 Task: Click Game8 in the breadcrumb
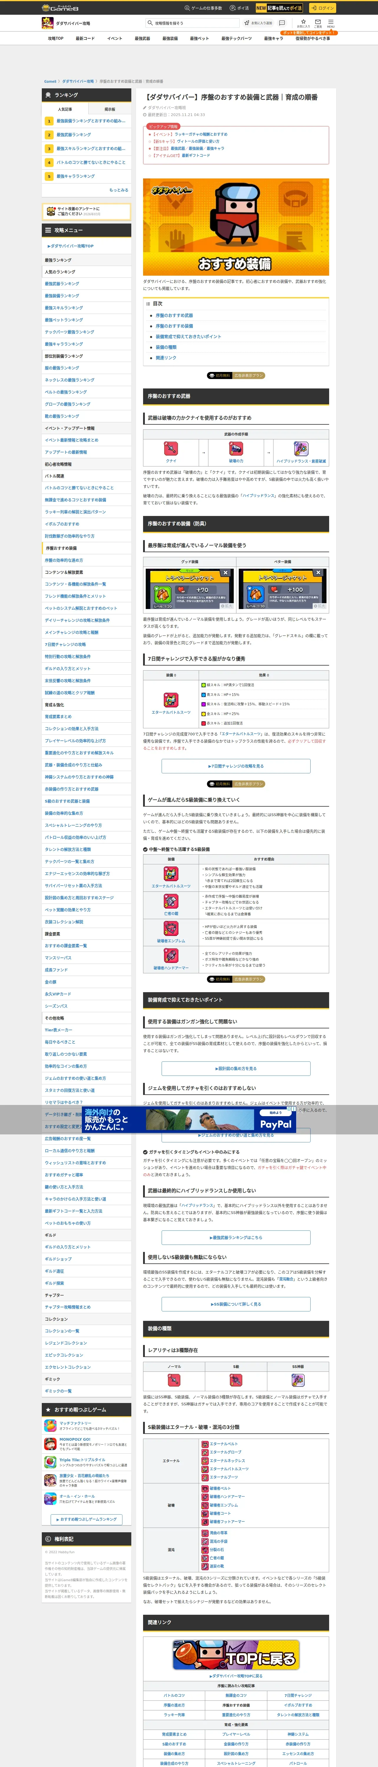[50, 82]
